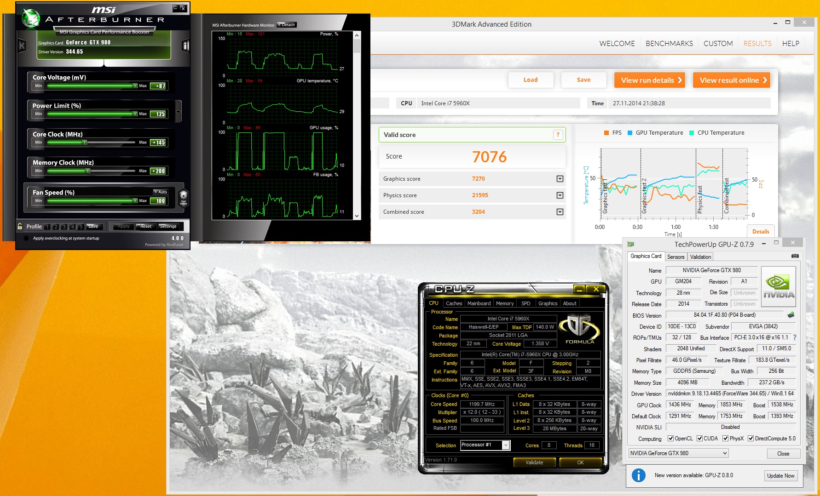Select Afterburner profile slot 2
This screenshot has height=496, width=820.
pyautogui.click(x=56, y=227)
